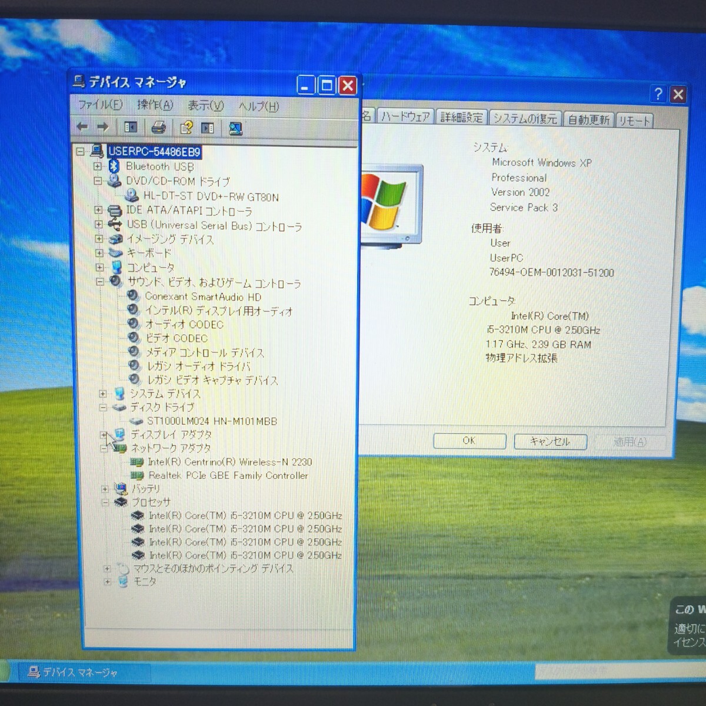Select レガシ オーディオ ドライバ entry
Viewport: 706px width, 706px height.
[x=199, y=366]
